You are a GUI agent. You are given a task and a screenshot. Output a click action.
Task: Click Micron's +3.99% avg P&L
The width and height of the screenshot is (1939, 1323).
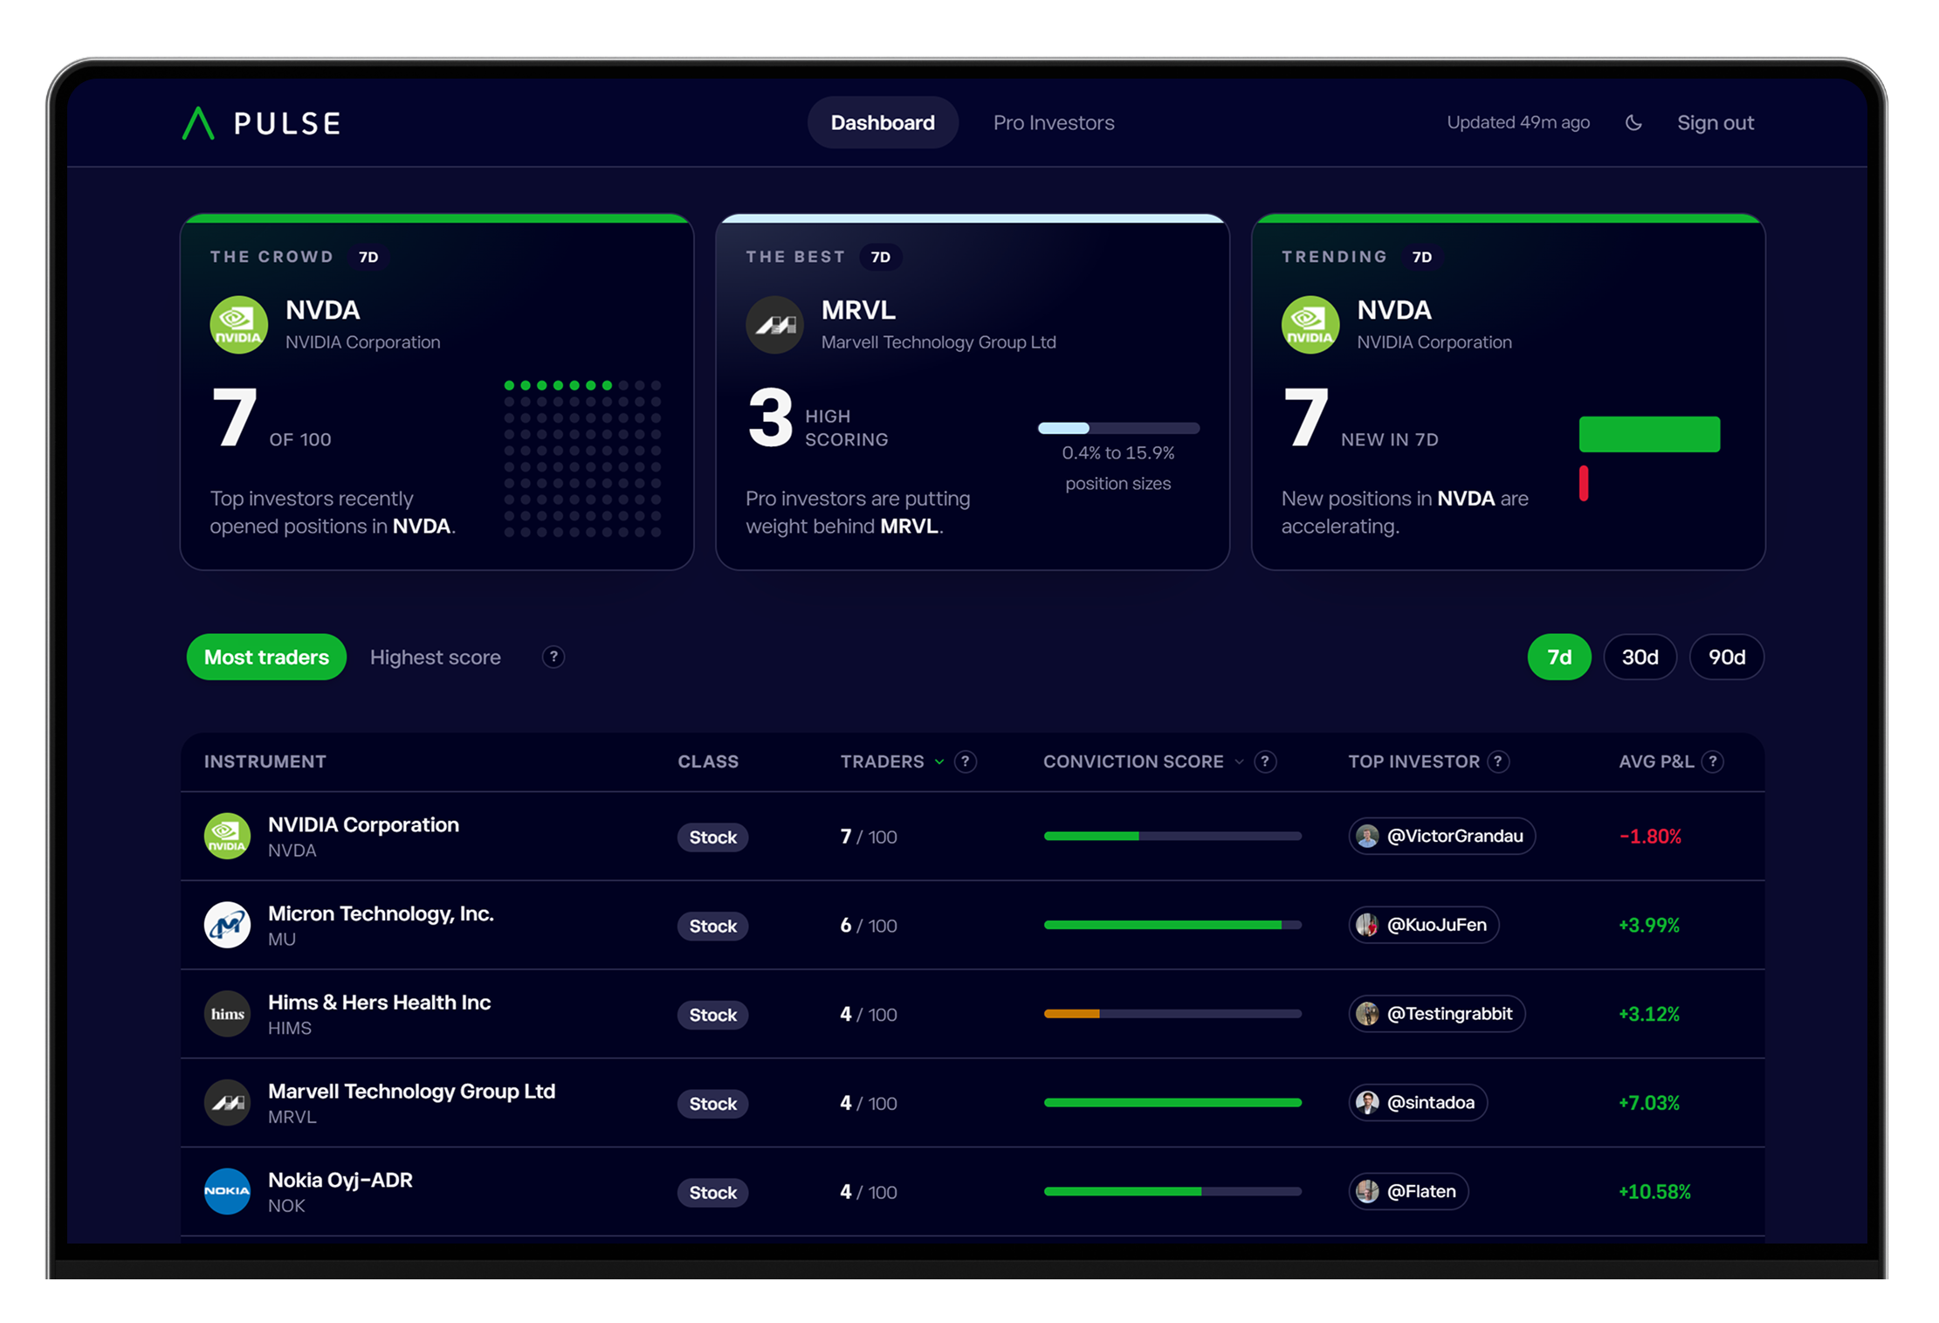click(1649, 926)
